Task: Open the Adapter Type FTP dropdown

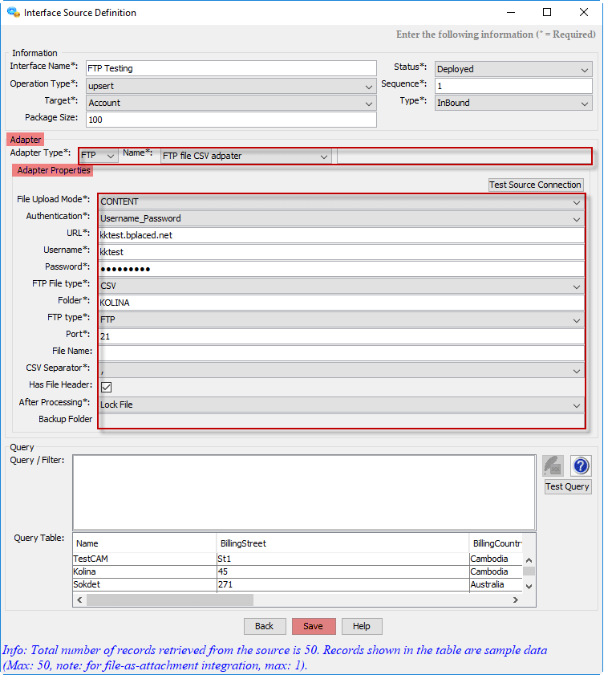Action: [x=99, y=156]
